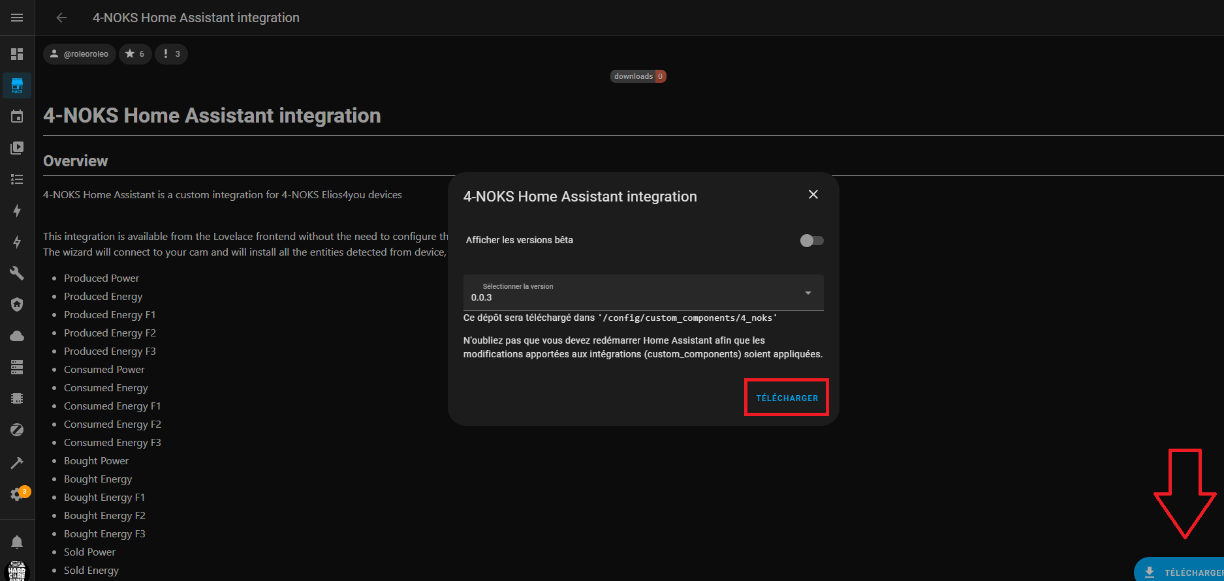The width and height of the screenshot is (1224, 581).
Task: Open the user profile avatar
Action: point(17,571)
